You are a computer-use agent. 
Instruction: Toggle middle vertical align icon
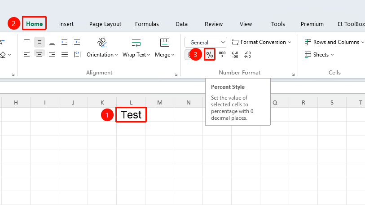40,42
